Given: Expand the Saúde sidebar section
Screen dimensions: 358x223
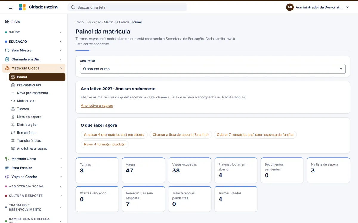Looking at the screenshot, I should (34, 32).
